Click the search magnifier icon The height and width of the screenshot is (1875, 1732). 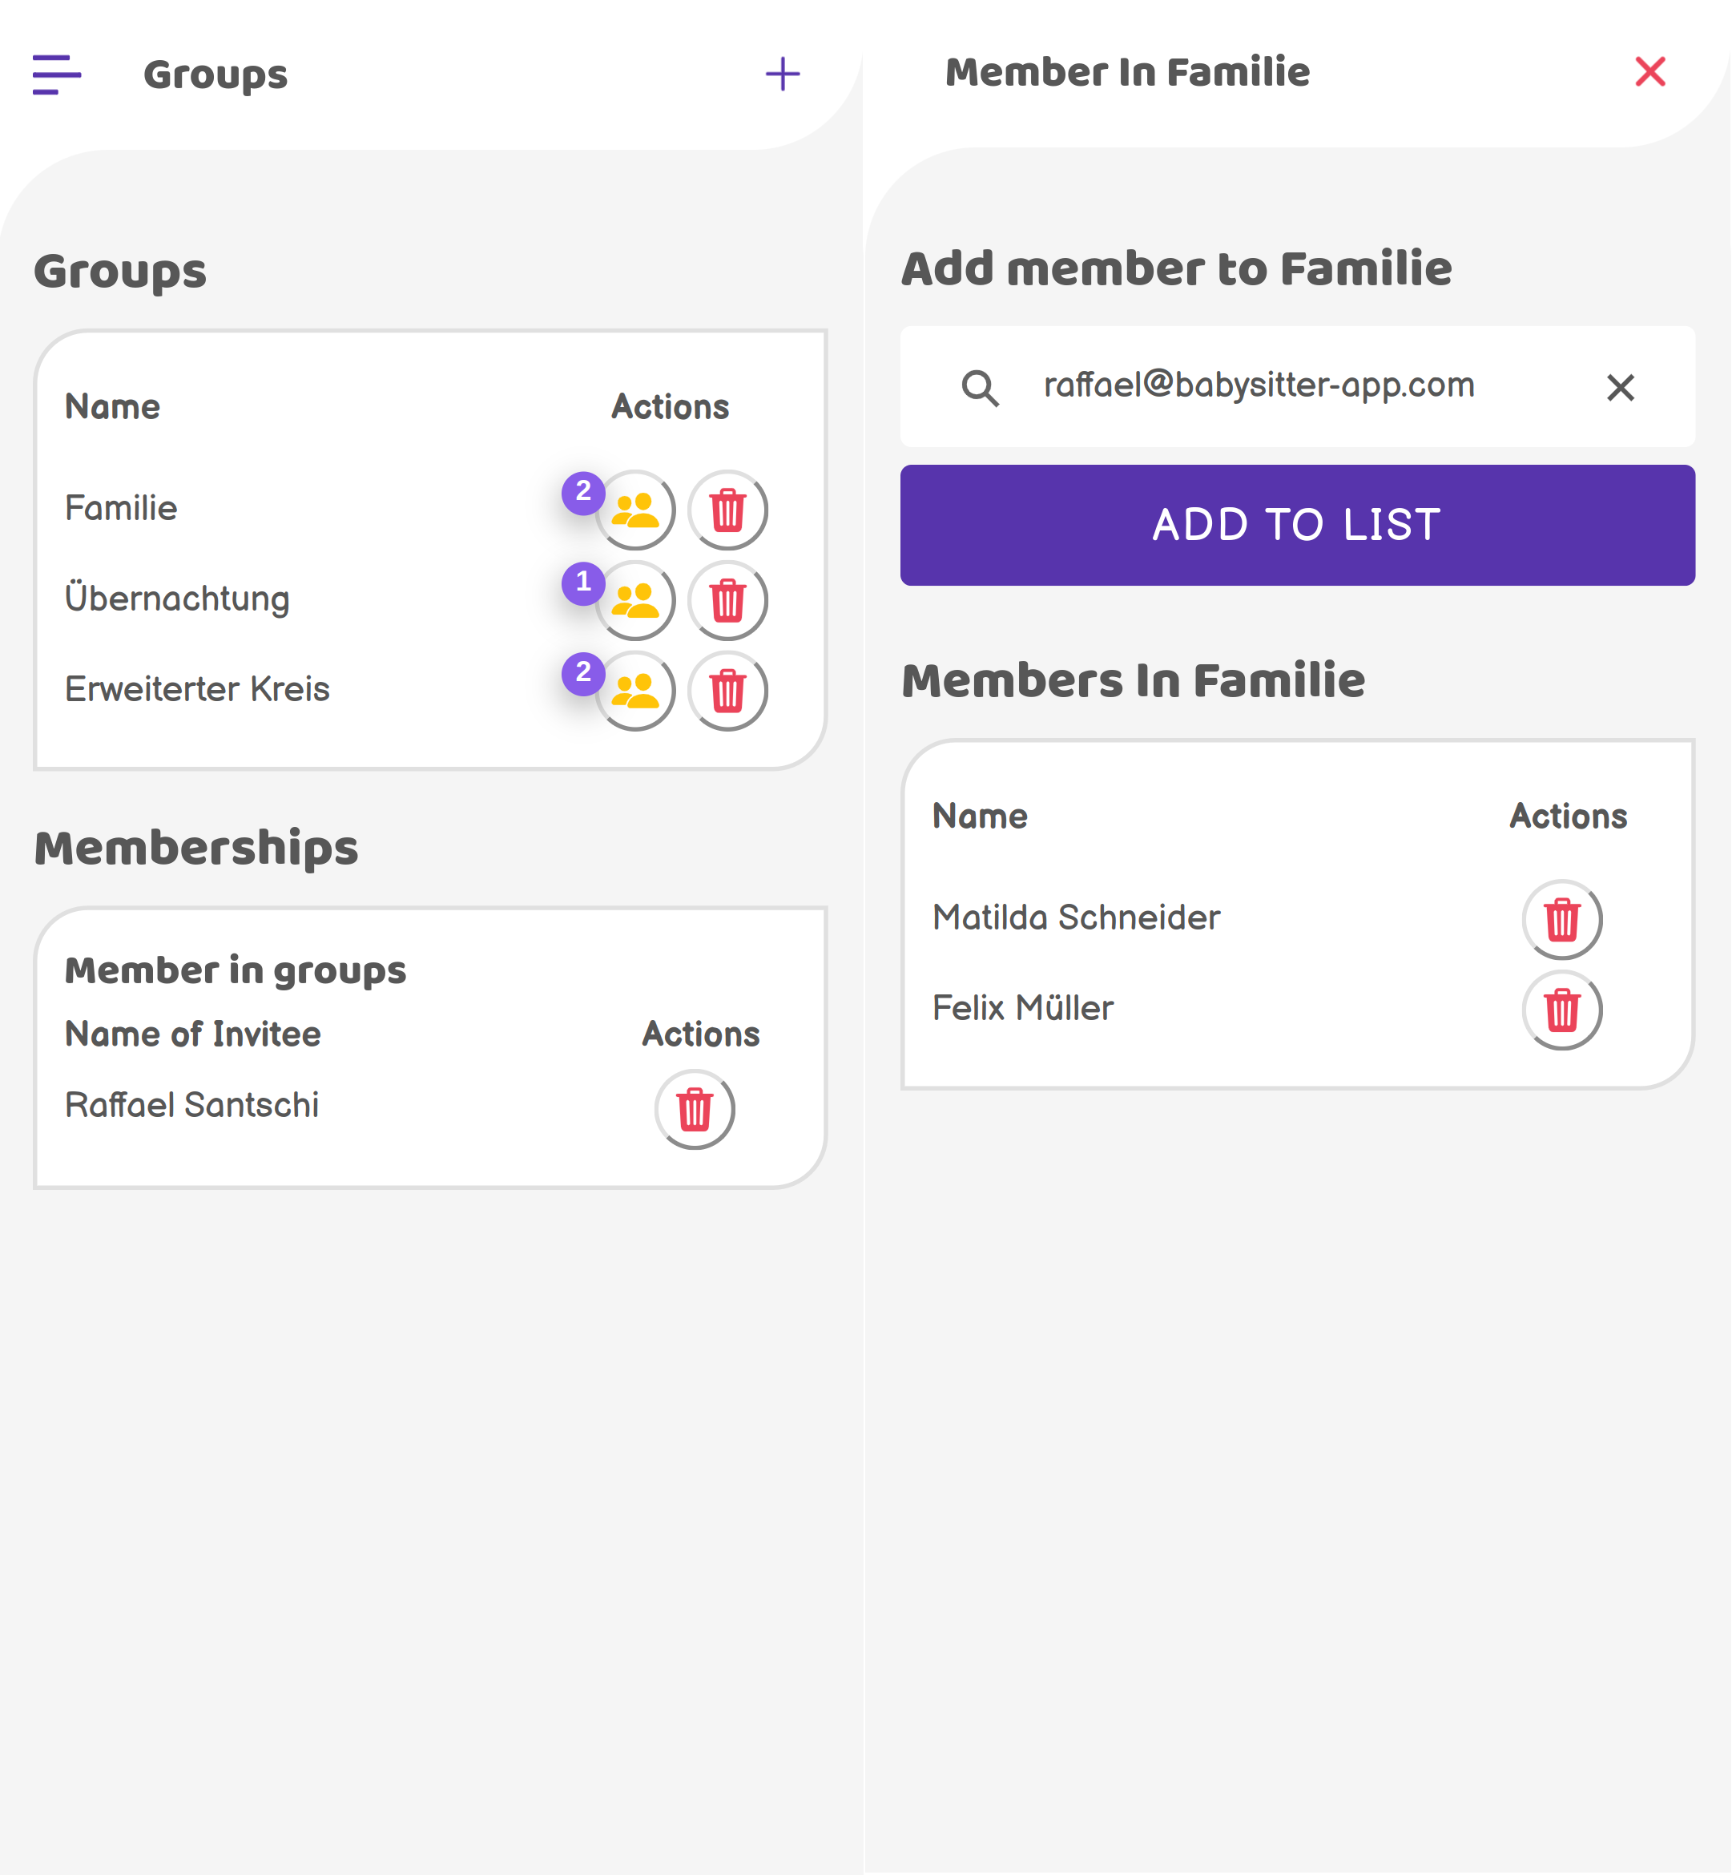point(981,387)
